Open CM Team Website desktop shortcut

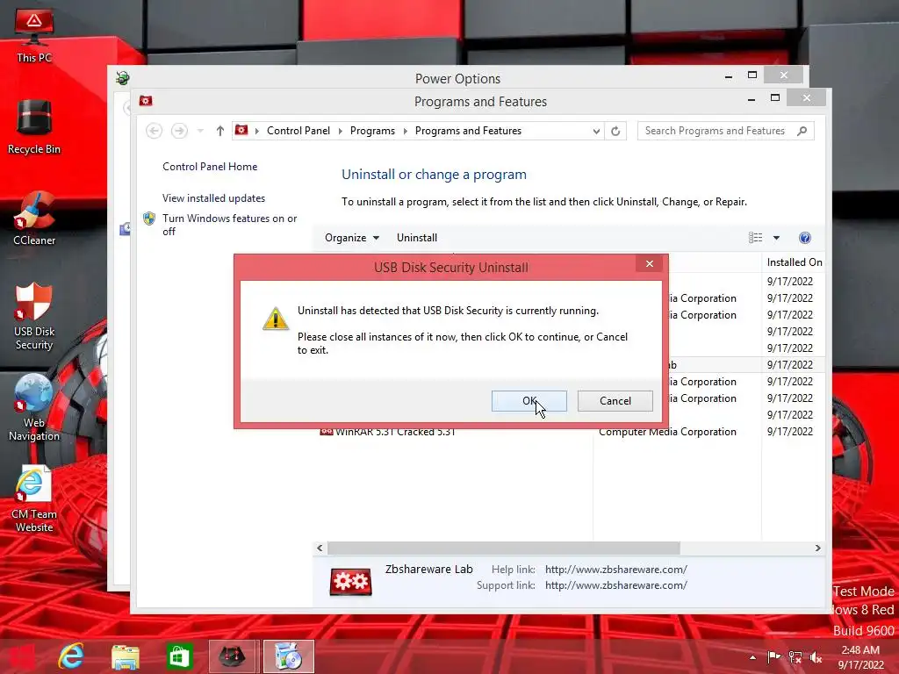pos(34,498)
